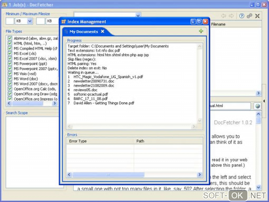
Task: Click the back arrow in main toolbar
Action: pyautogui.click(x=223, y=16)
